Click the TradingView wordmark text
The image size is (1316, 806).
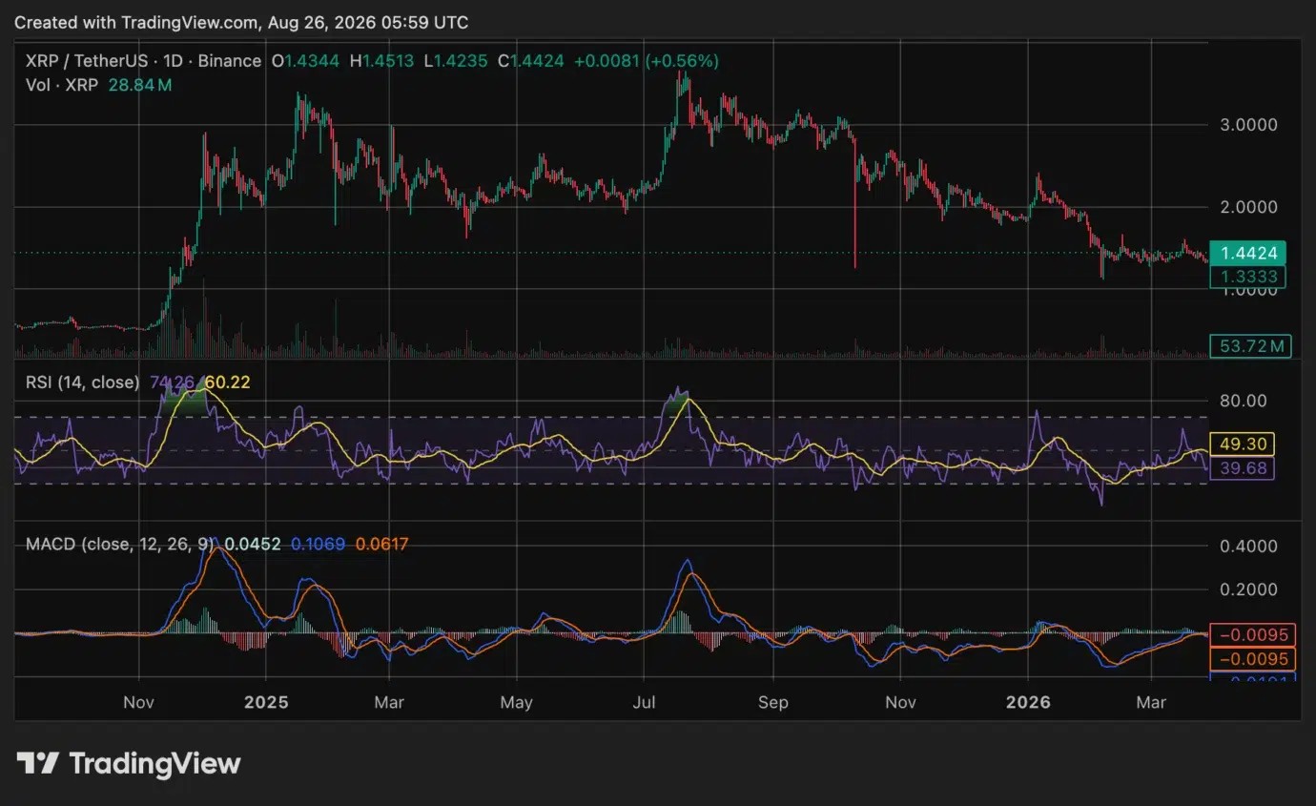click(155, 764)
